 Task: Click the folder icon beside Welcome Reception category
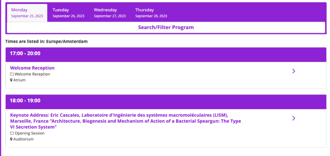(x=12, y=74)
